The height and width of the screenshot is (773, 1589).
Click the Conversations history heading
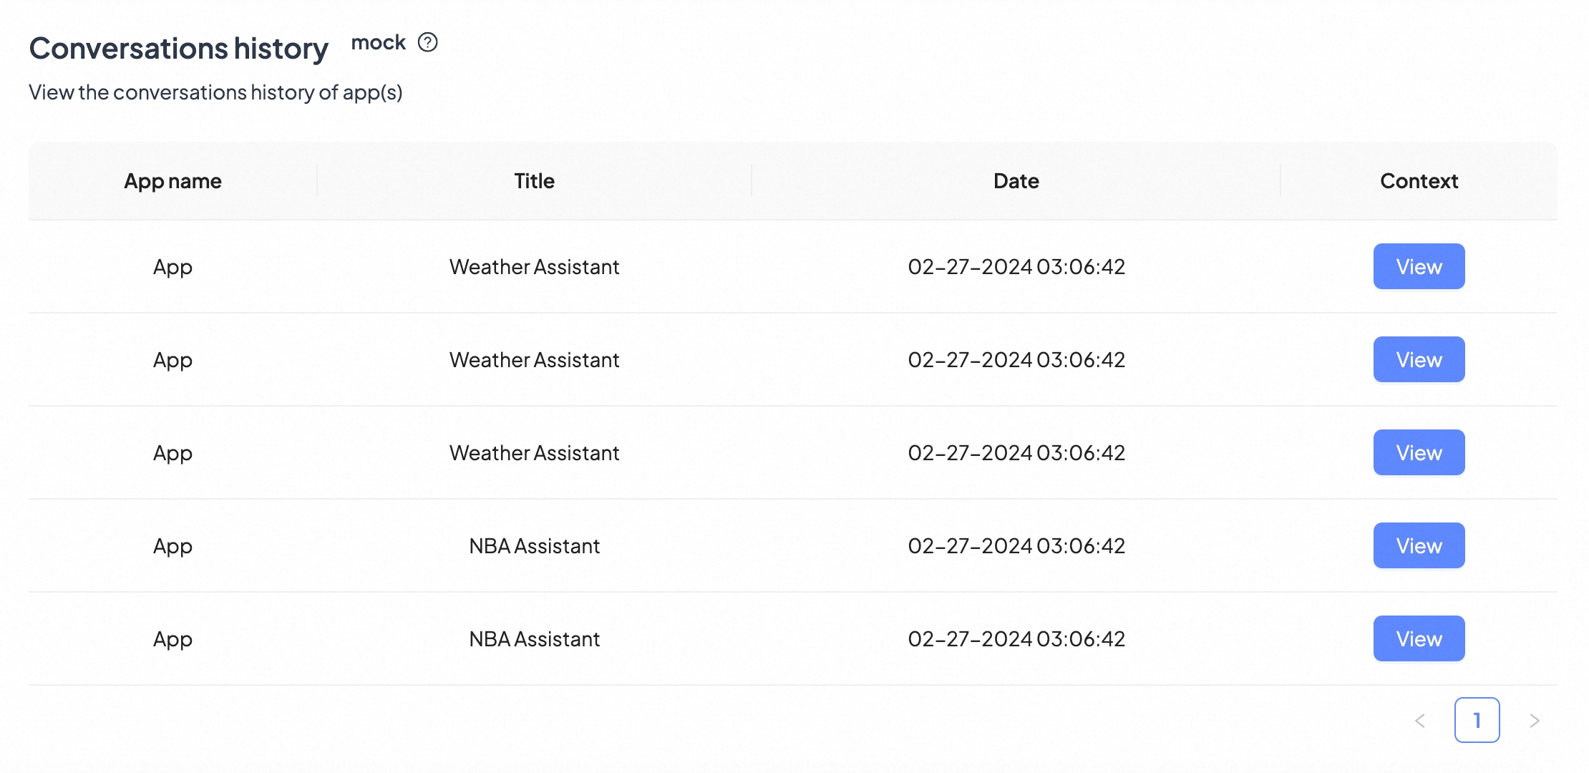[178, 49]
